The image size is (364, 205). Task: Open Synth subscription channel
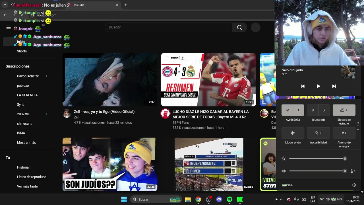click(x=21, y=104)
